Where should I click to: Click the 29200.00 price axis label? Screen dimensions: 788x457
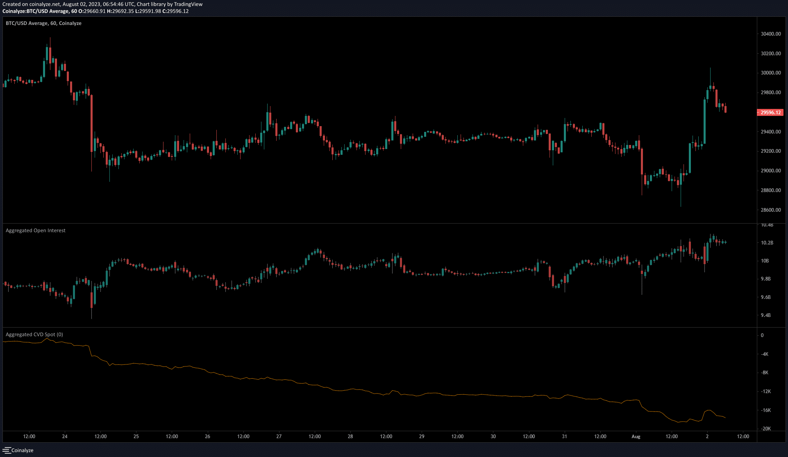click(x=771, y=151)
